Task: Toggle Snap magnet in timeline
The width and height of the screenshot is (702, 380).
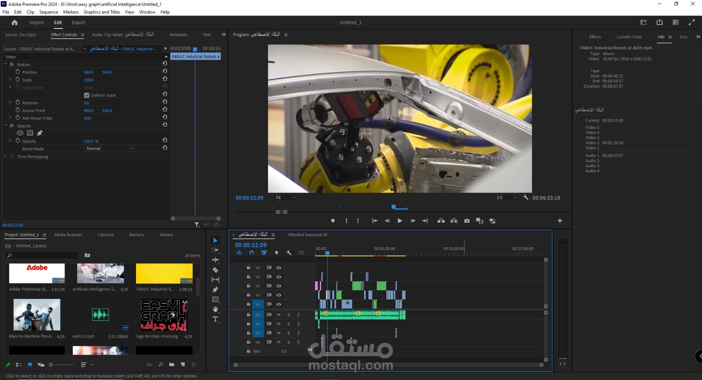Action: pos(251,252)
